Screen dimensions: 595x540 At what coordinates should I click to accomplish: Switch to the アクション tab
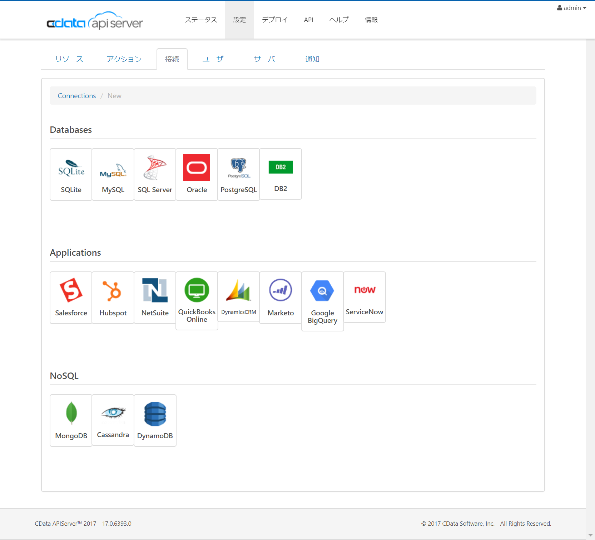pyautogui.click(x=124, y=59)
